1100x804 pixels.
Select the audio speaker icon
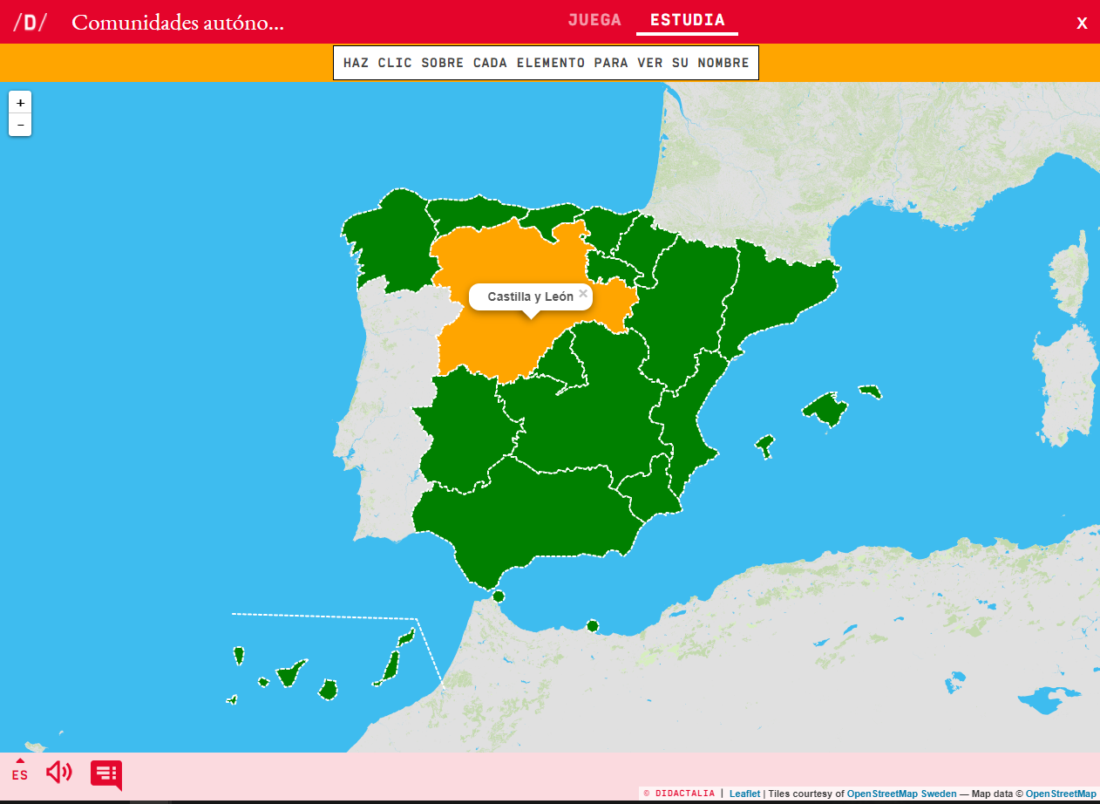[x=58, y=773]
